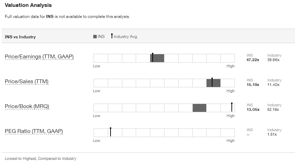Click the Industry 39.66x Price/Earnings value
The width and height of the screenshot is (295, 164).
274,60
